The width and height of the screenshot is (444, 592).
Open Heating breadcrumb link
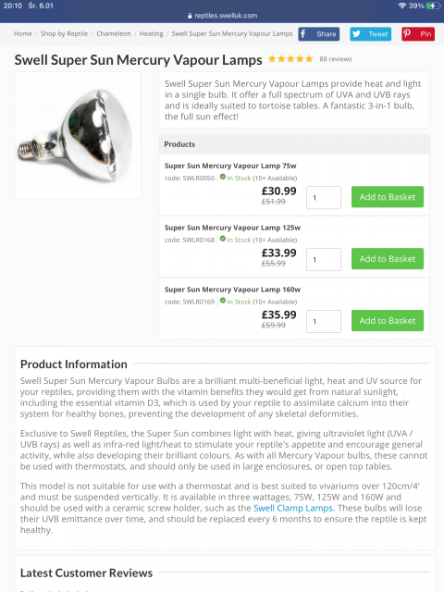coord(152,33)
